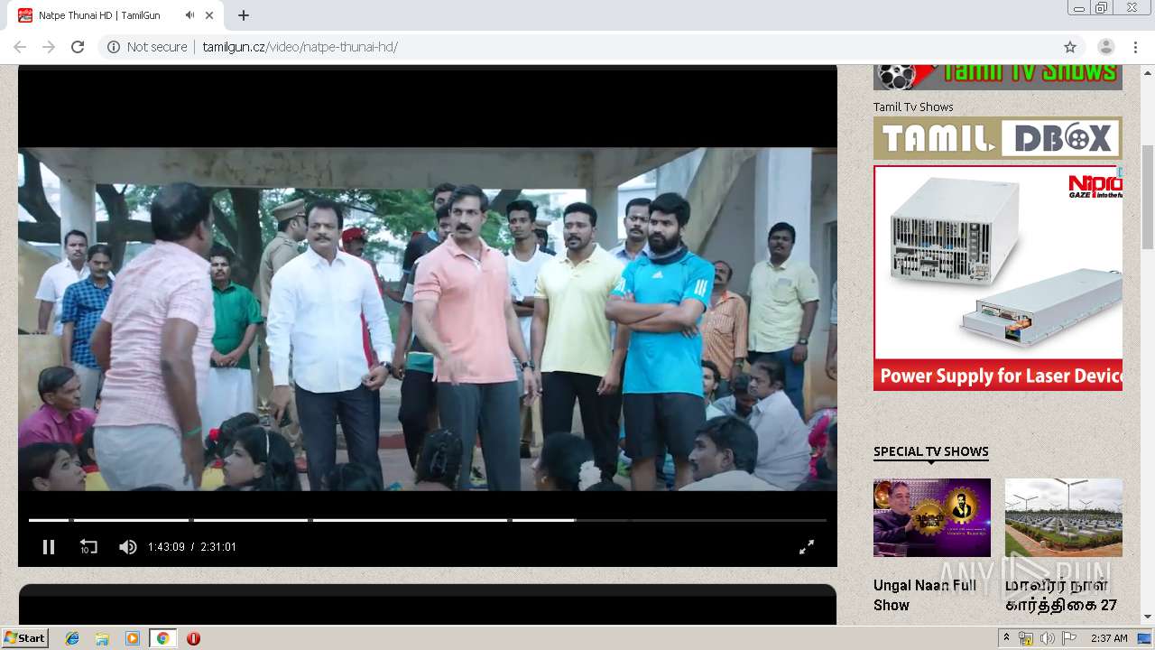
Task: Reload the current page
Action: 78,47
